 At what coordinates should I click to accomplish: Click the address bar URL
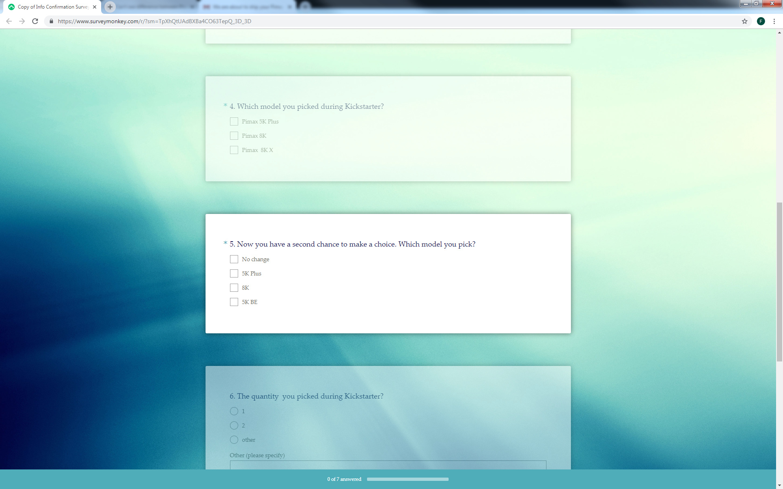pos(154,21)
